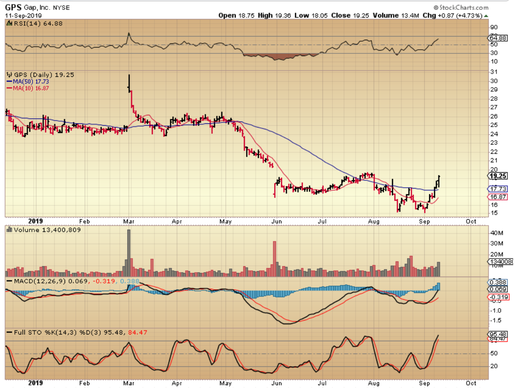Image resolution: width=515 pixels, height=391 pixels.
Task: Click the 2019 label on the bottom time axis
Action: point(36,383)
